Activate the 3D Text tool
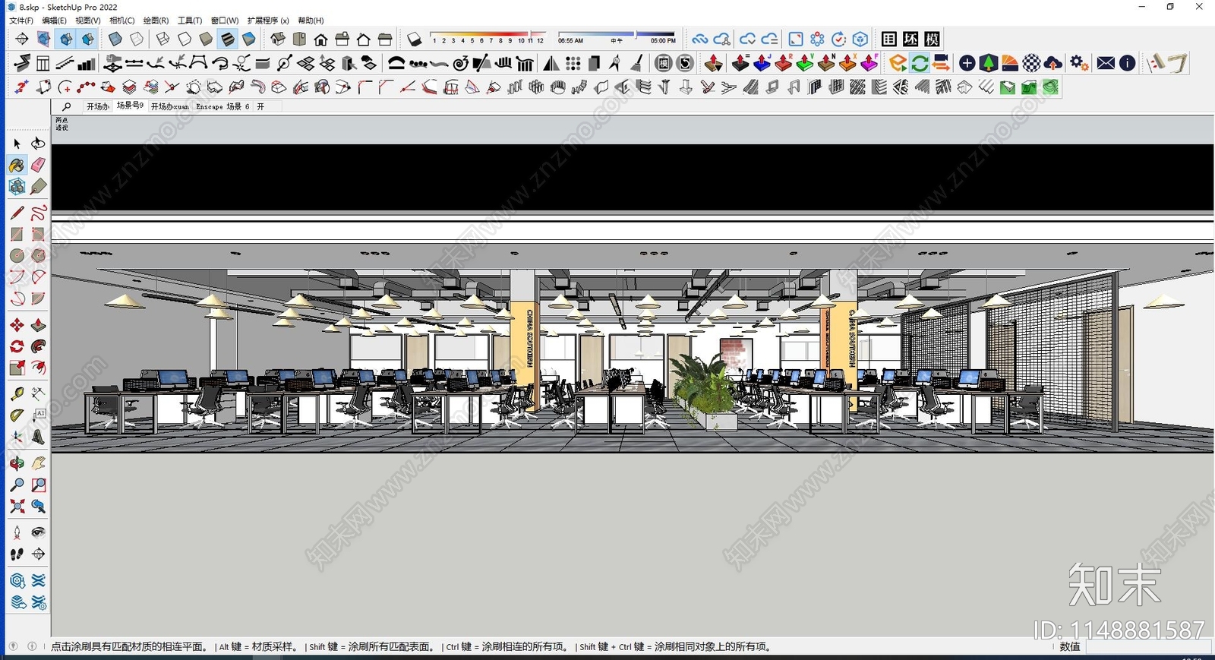Viewport: 1215px width, 660px height. [38, 437]
